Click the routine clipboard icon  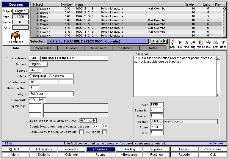coord(201,42)
